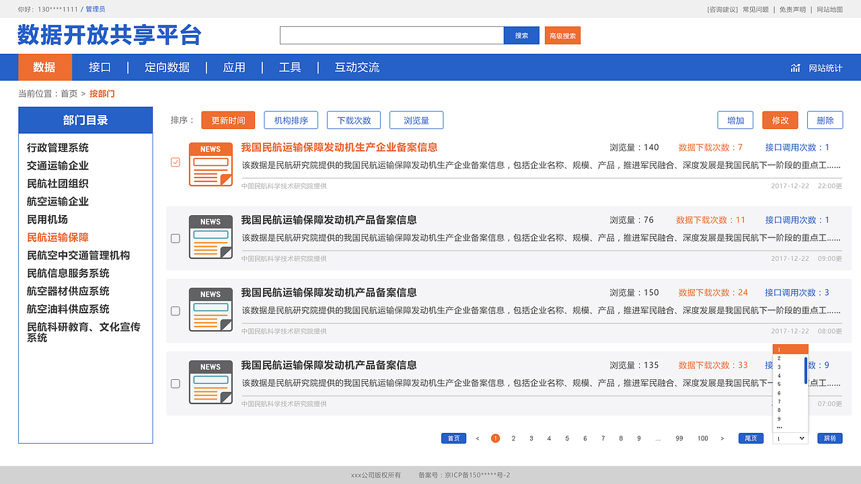Click the orange NEWS icon of first entry
The height and width of the screenshot is (484, 861).
point(211,165)
